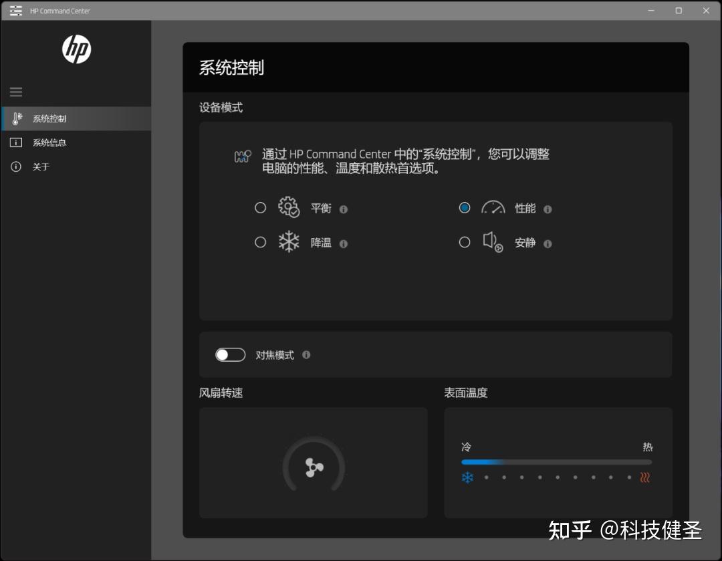Enable the 对焦模式 toggle switch
722x561 pixels.
point(230,354)
